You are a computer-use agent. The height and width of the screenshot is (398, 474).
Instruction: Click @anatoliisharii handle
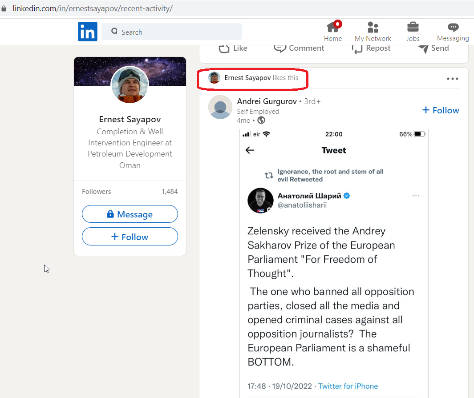302,205
